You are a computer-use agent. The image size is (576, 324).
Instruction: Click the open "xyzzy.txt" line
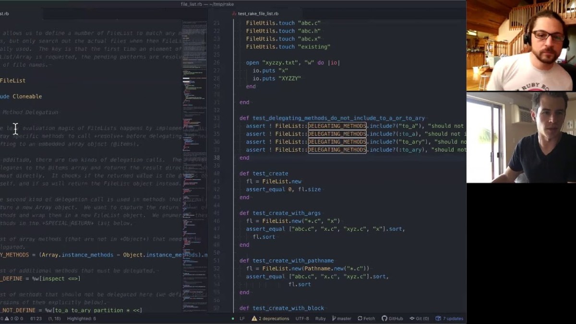(x=293, y=62)
